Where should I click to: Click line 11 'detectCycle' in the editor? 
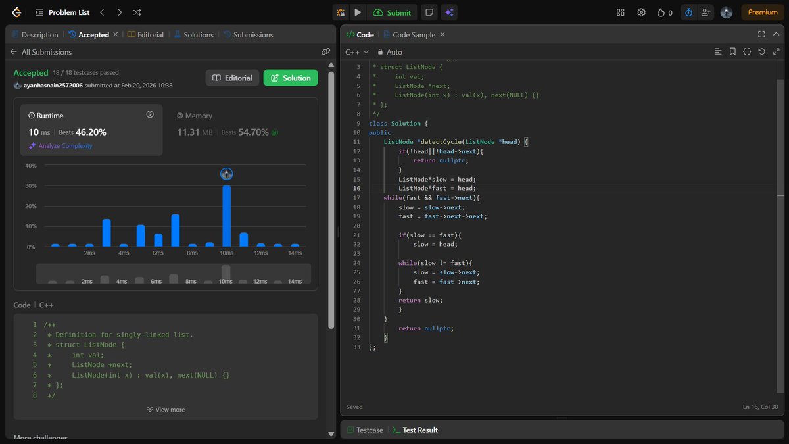(442, 142)
